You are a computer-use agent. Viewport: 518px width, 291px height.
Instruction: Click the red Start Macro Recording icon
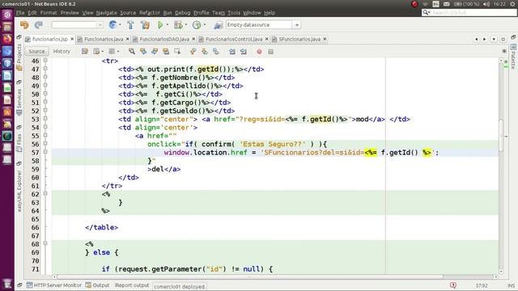259,52
